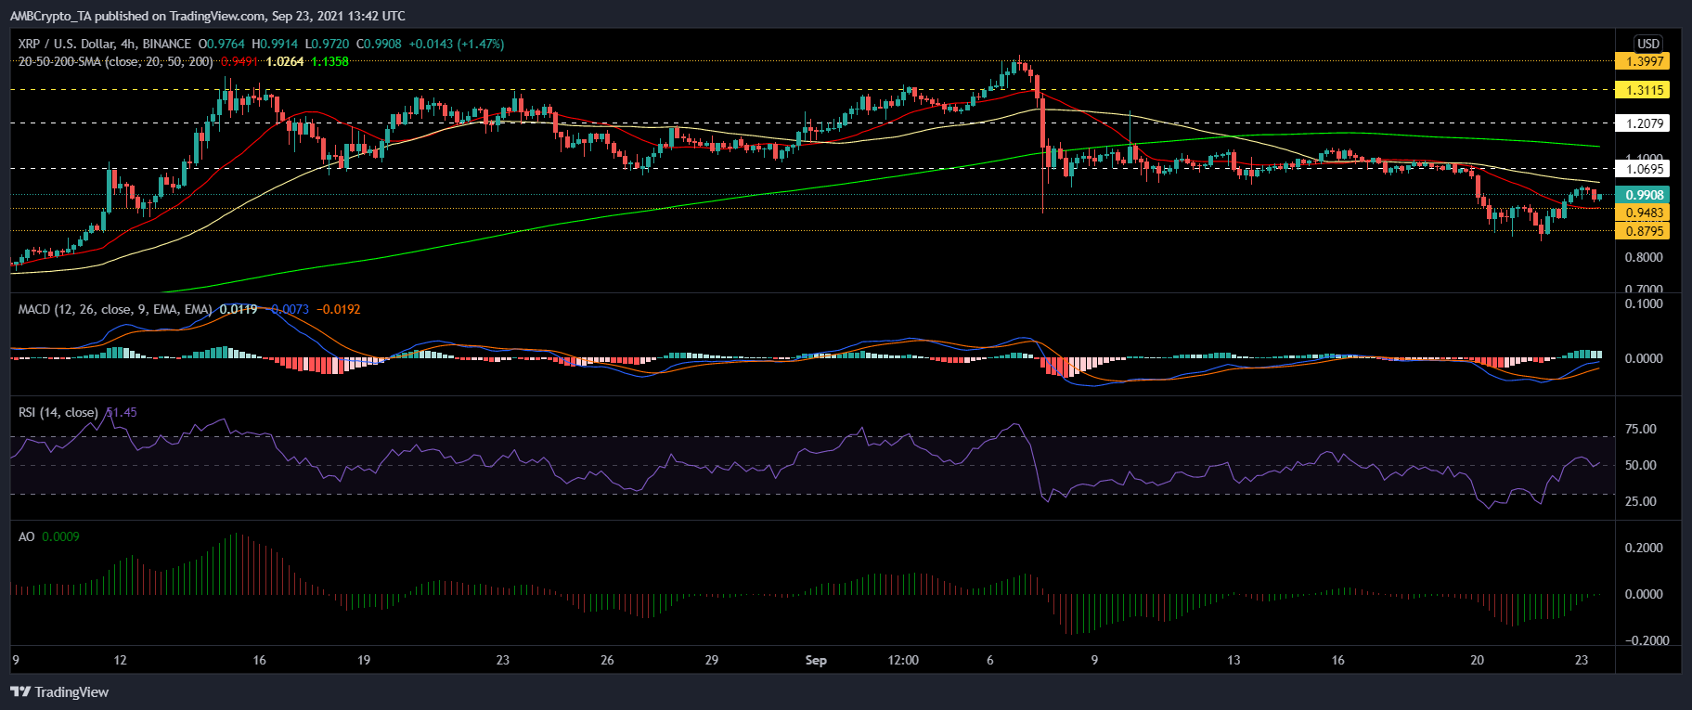The image size is (1692, 710).
Task: Click the Sep label on time axis
Action: [x=816, y=660]
